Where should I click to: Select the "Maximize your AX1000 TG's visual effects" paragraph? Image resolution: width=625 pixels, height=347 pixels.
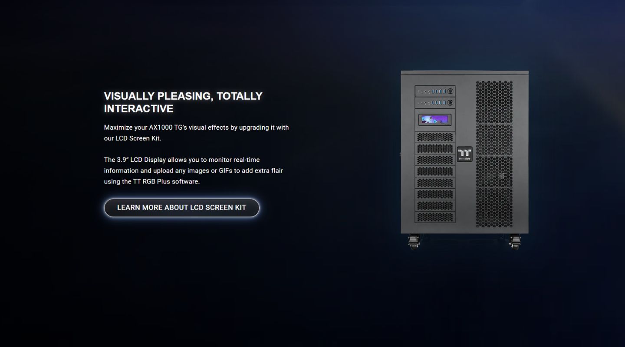coord(196,133)
